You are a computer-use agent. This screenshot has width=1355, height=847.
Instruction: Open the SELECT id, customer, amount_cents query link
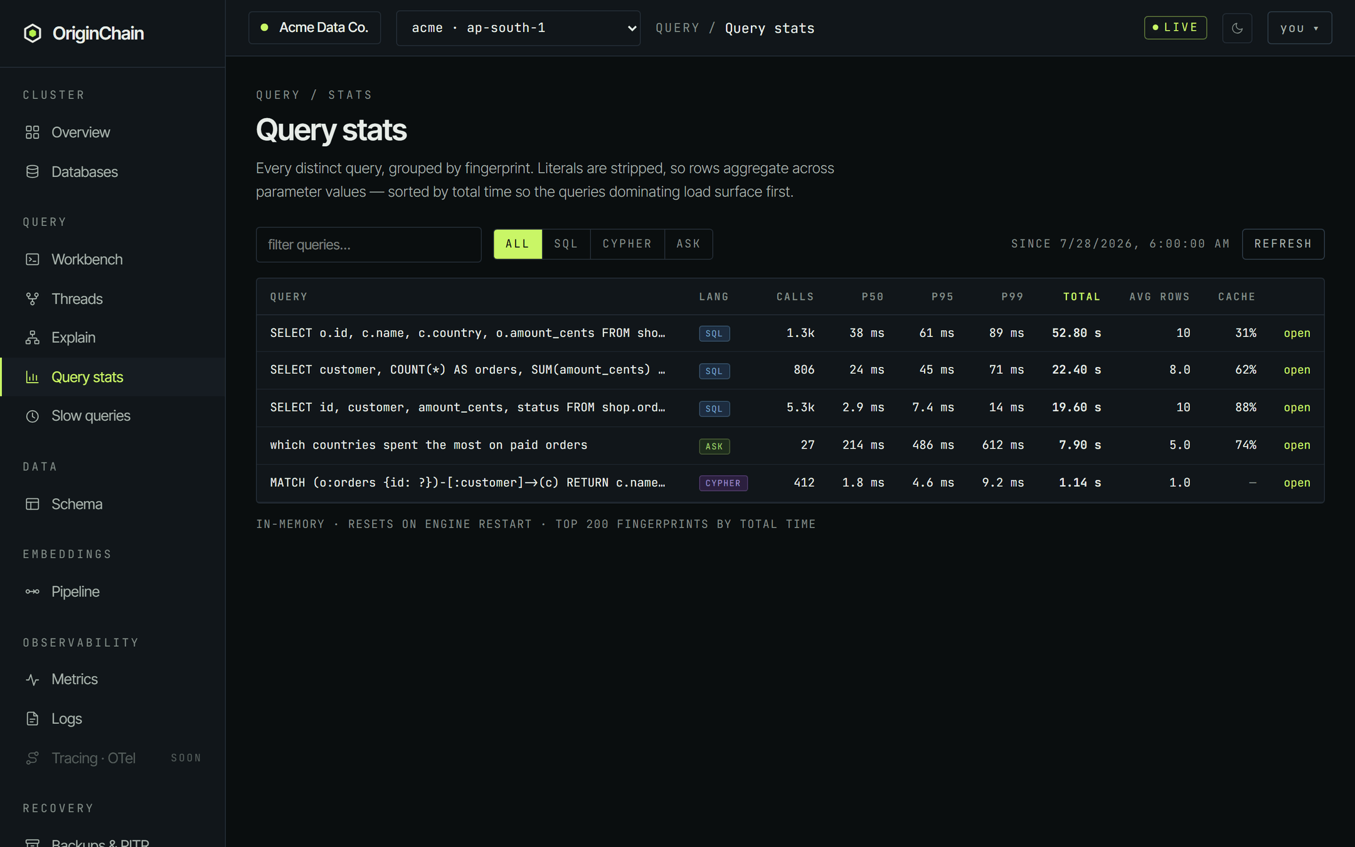[x=1297, y=408]
